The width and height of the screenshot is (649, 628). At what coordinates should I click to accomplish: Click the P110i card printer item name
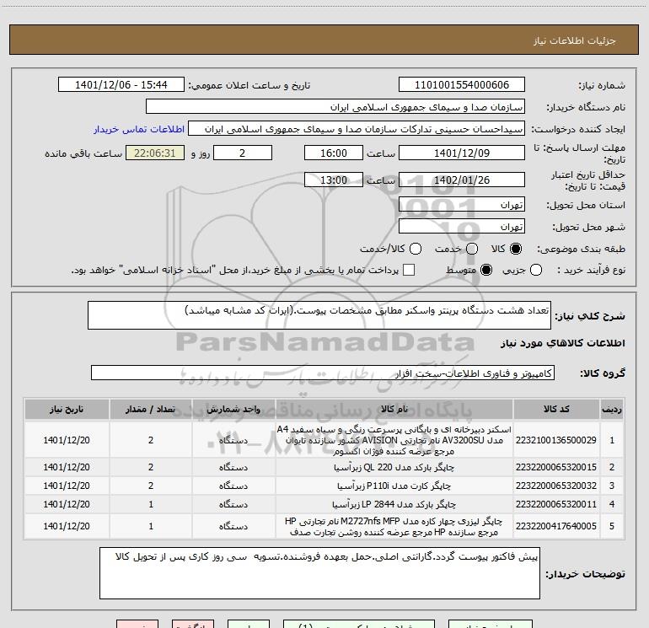394,486
